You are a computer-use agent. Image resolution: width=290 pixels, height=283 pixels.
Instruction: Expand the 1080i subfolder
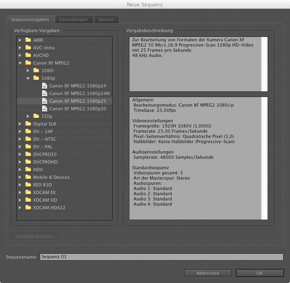coord(28,71)
